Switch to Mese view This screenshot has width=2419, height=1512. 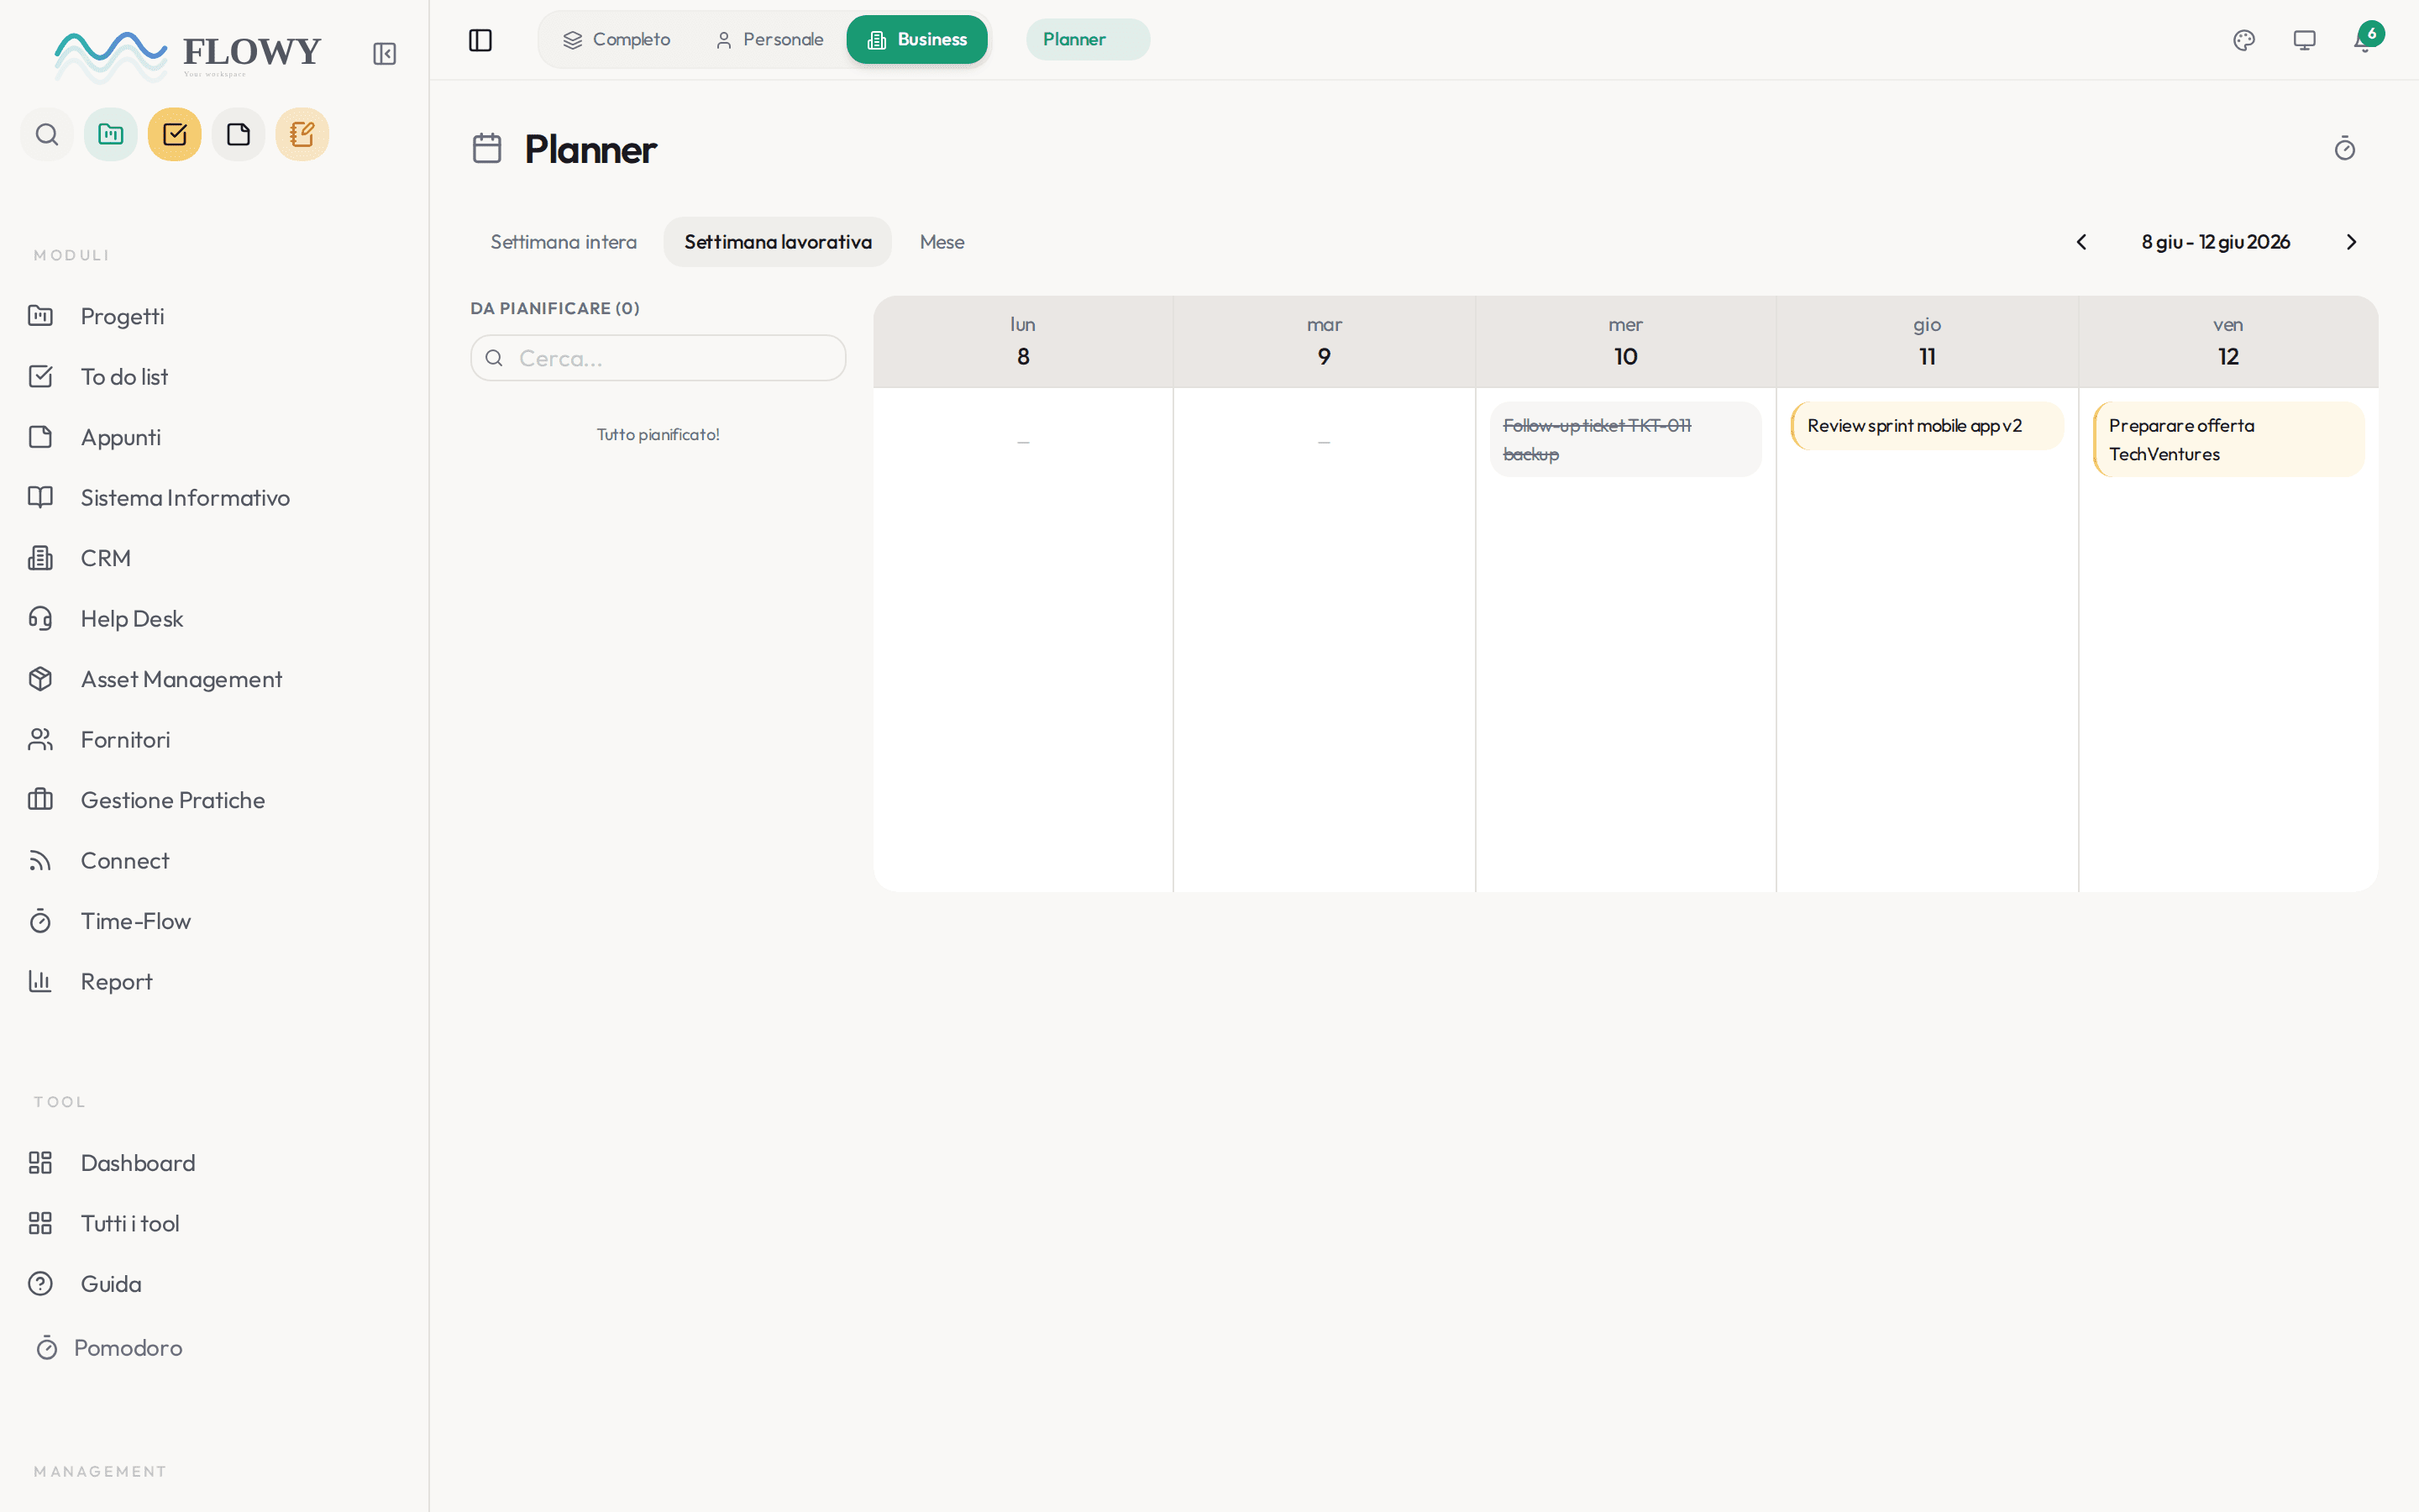pos(942,242)
